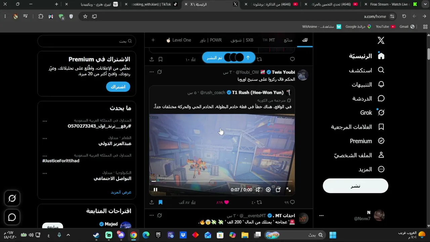Open the Gmail bookmark
This screenshot has width=430, height=242.
407,27
